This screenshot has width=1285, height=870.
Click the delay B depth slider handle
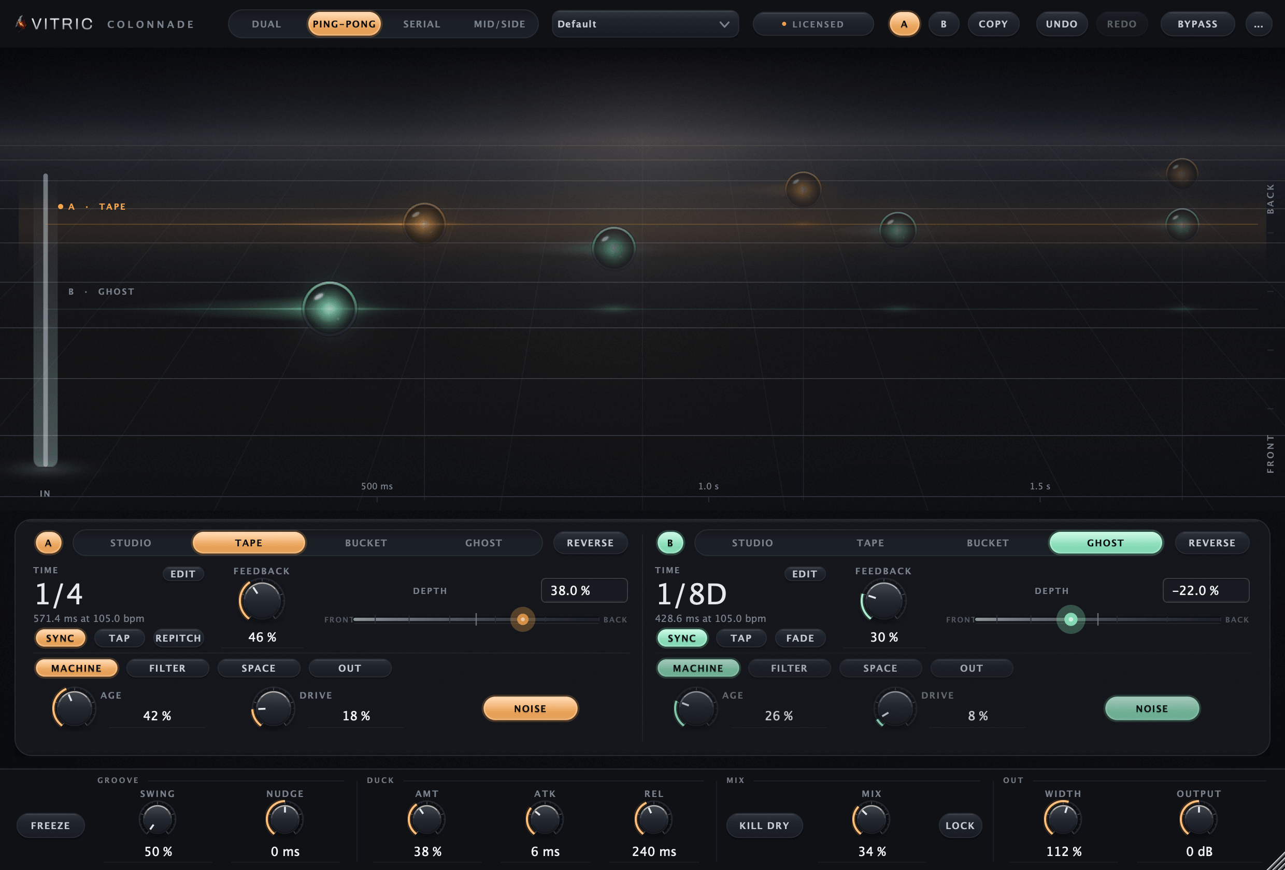[1070, 619]
